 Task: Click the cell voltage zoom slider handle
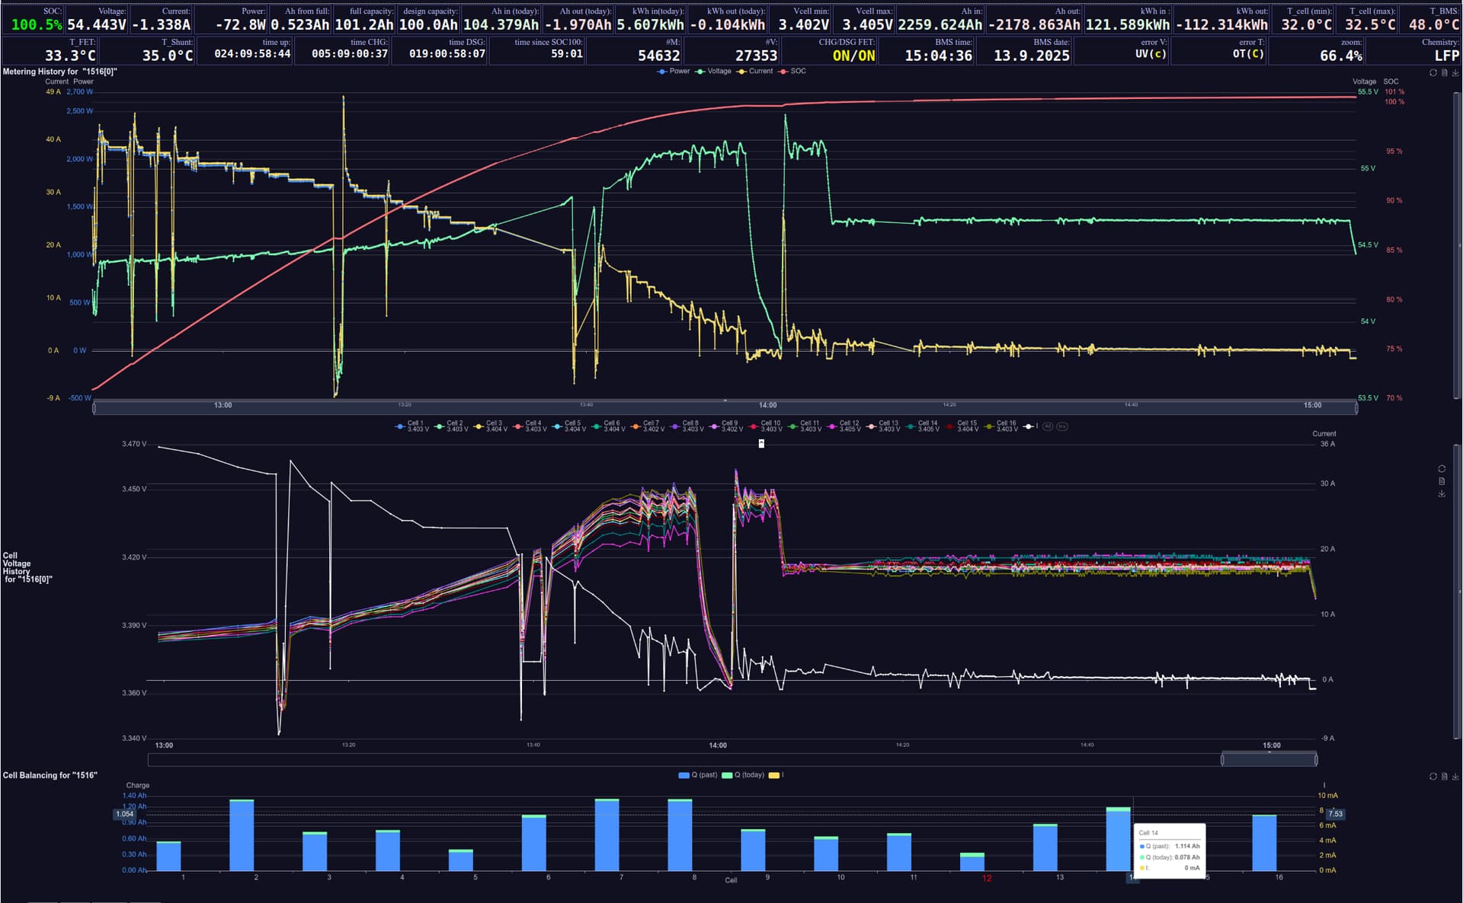coord(1222,760)
